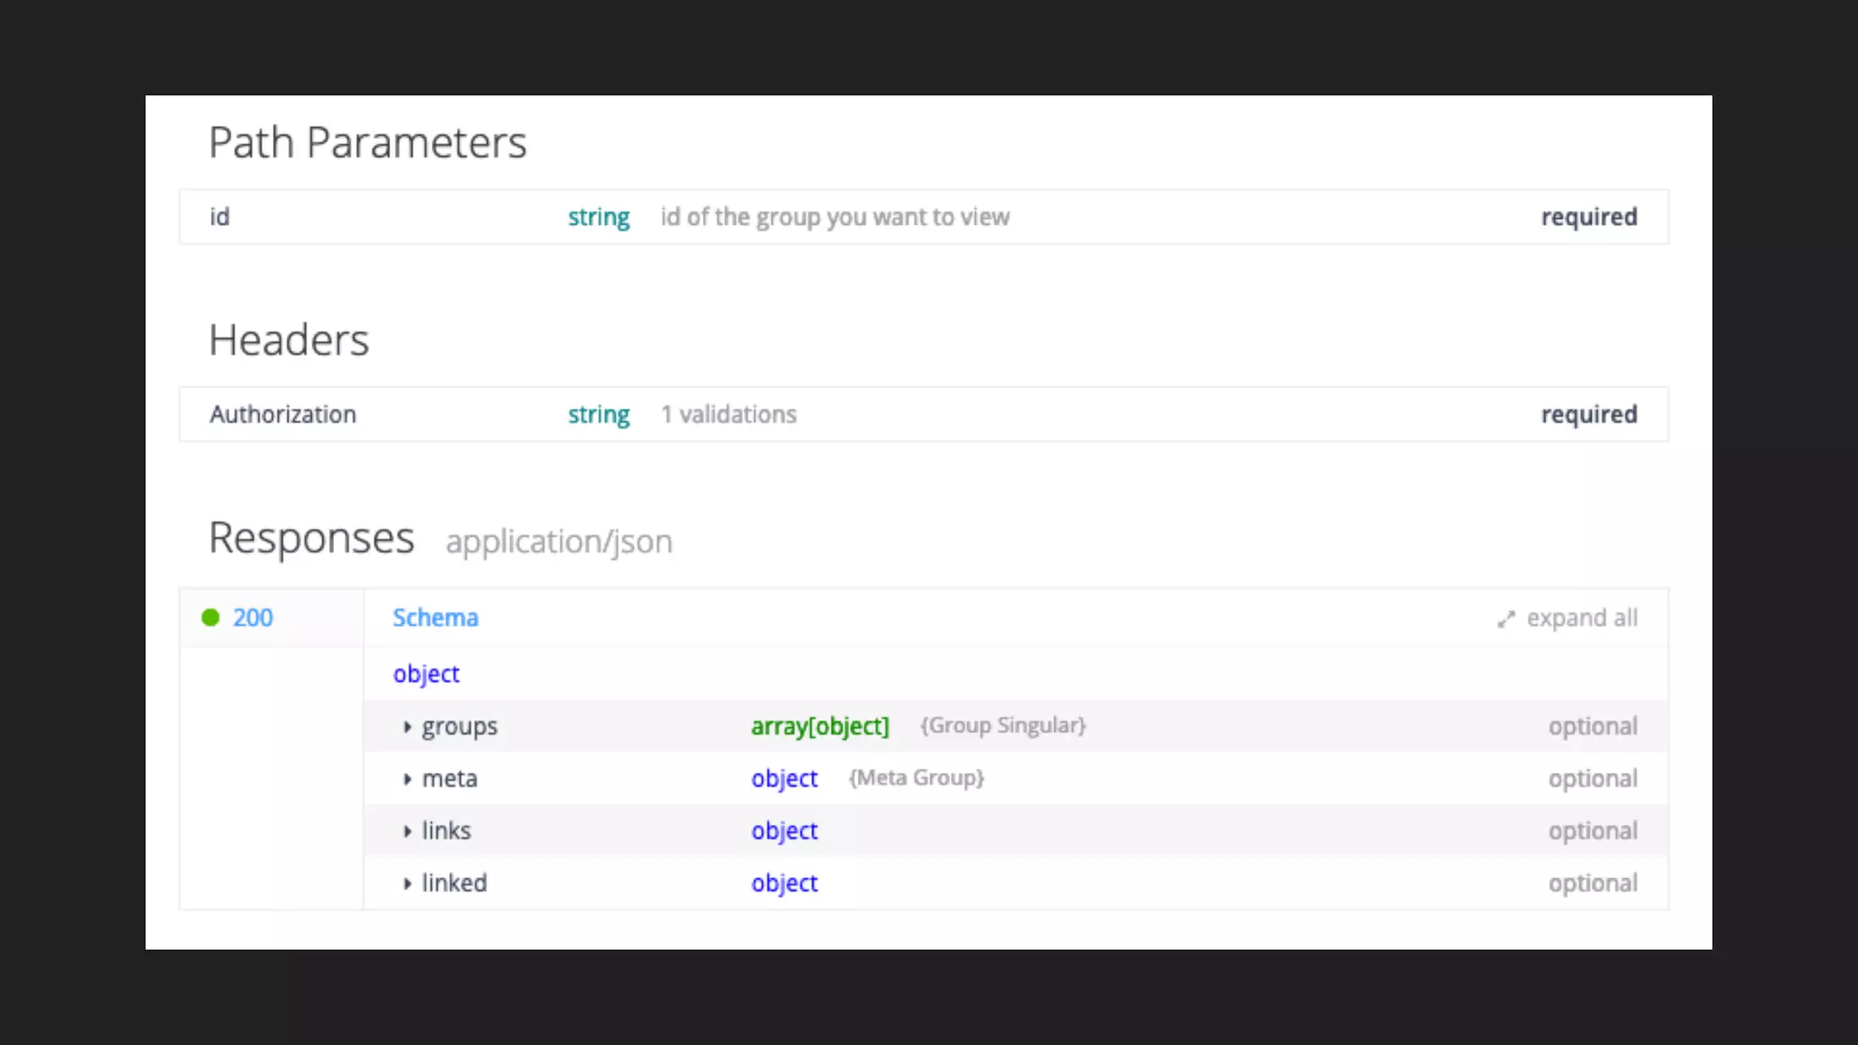Click the expand all link
The width and height of the screenshot is (1858, 1045).
1581,618
